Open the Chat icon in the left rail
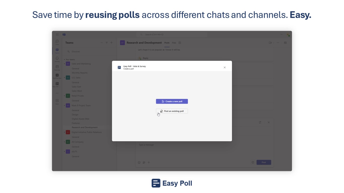 point(57,42)
